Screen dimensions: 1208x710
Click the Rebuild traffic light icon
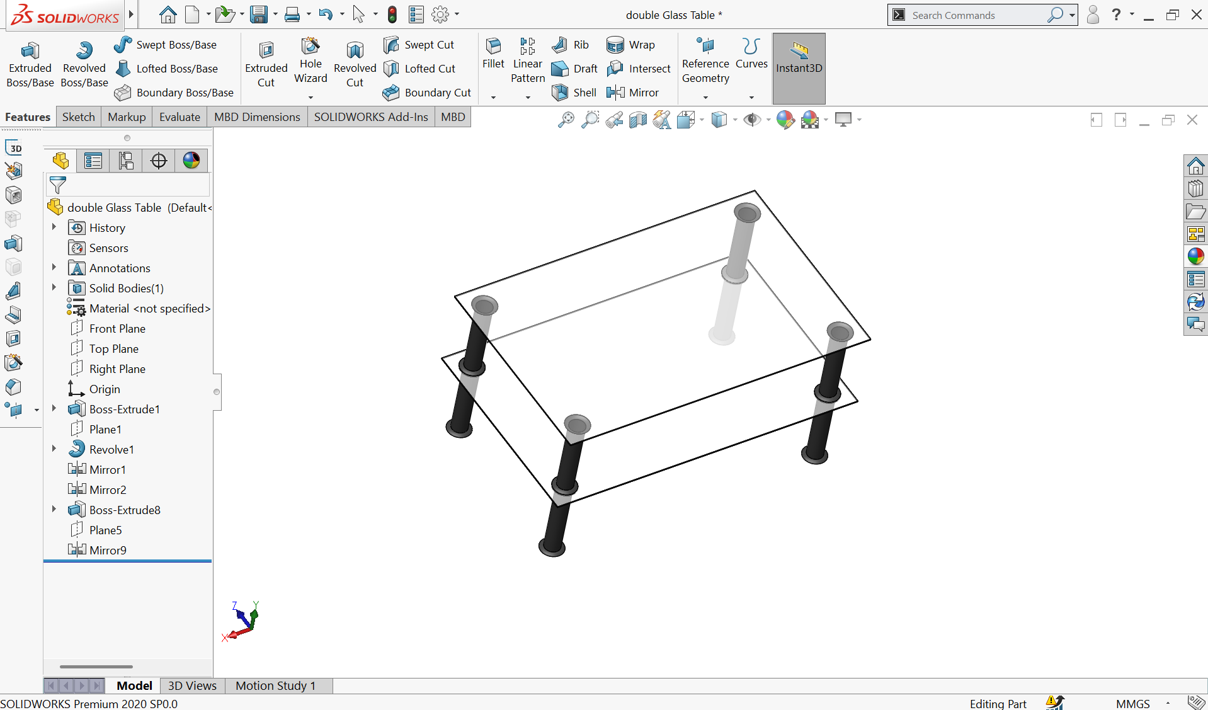(x=392, y=14)
